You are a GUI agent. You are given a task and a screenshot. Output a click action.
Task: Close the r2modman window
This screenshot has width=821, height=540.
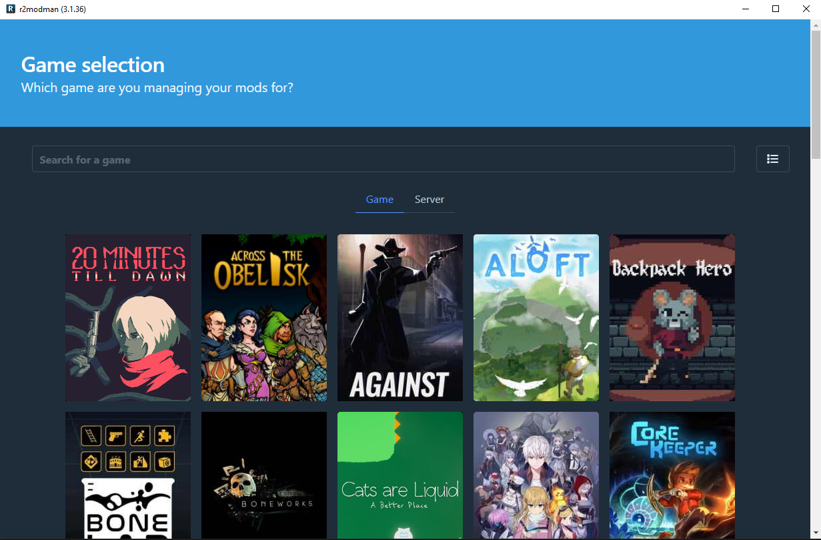click(806, 9)
